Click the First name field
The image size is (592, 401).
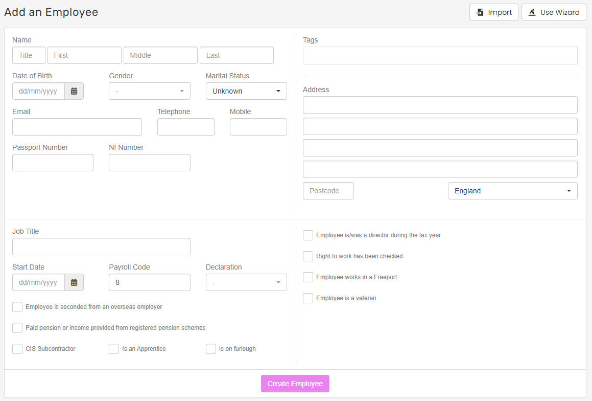click(84, 55)
